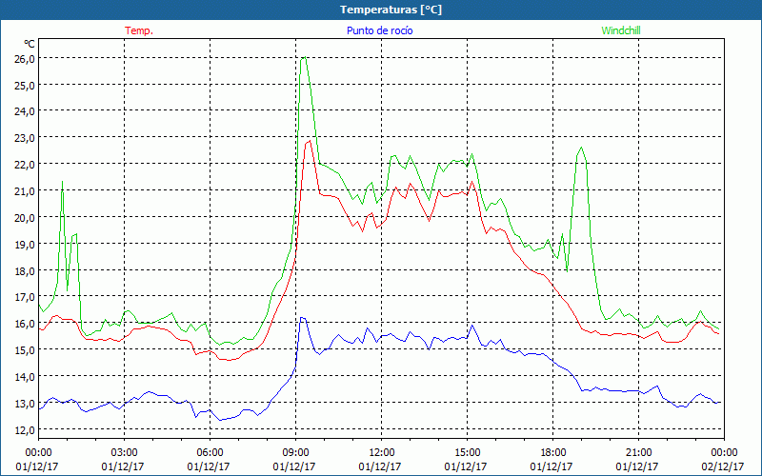Click the 12,0 y-axis value
Screen dimensions: 762x476
point(25,430)
